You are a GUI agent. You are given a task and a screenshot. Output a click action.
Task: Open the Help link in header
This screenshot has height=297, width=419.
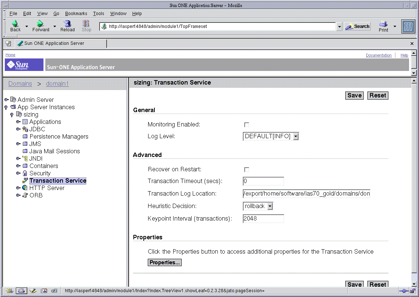pyautogui.click(x=404, y=55)
